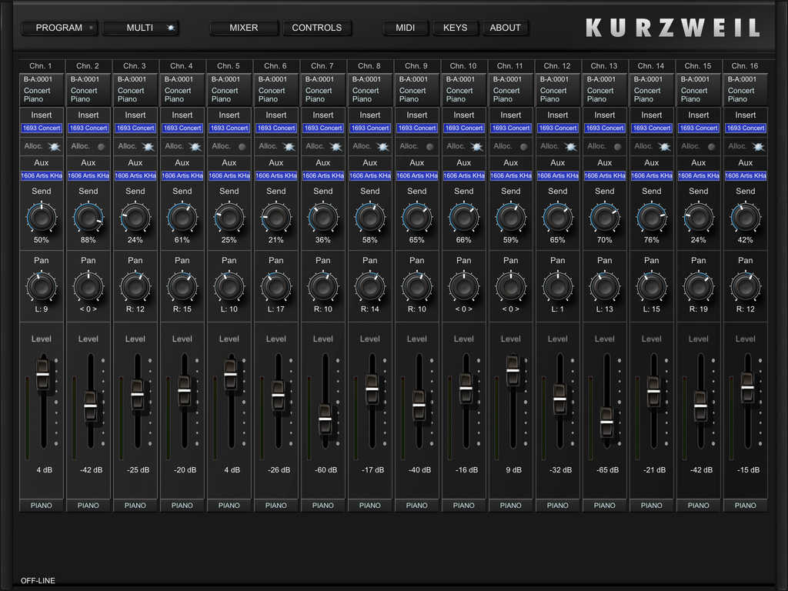Click channel 3 Send knob showing 24%
The height and width of the screenshot is (591, 788).
(135, 218)
